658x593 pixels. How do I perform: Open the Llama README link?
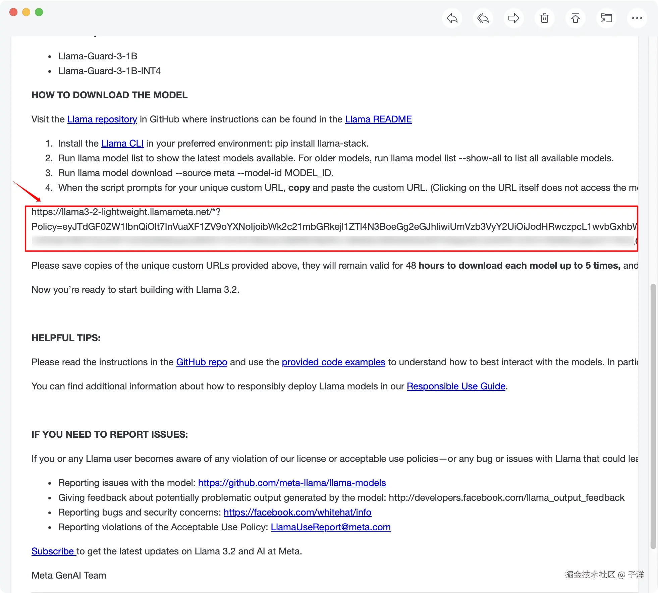pyautogui.click(x=378, y=119)
